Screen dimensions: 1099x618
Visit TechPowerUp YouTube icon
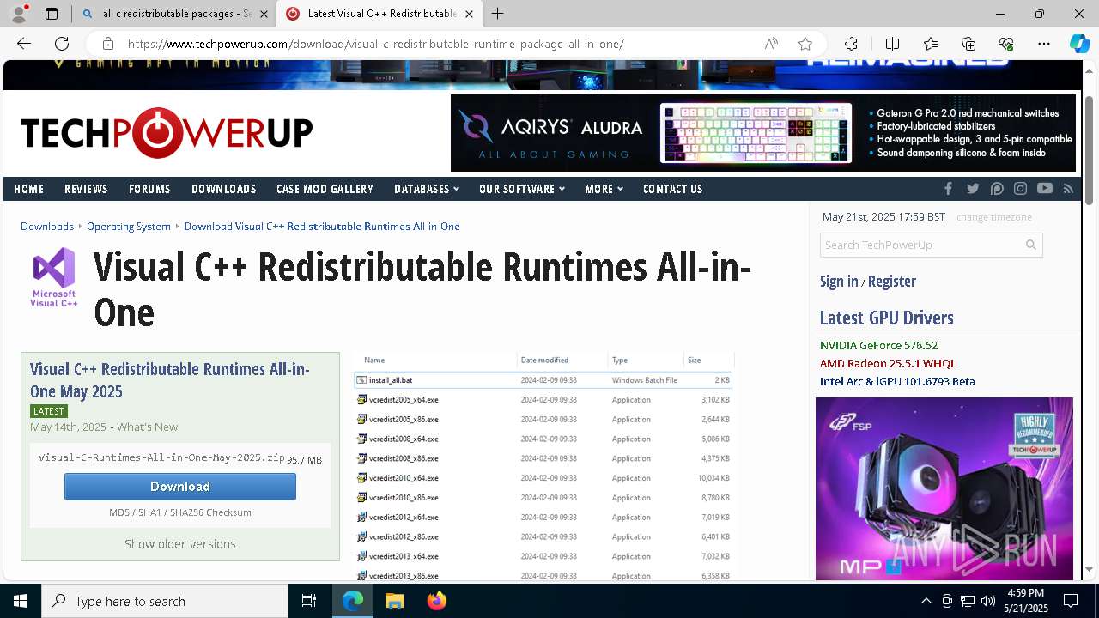click(x=1044, y=189)
